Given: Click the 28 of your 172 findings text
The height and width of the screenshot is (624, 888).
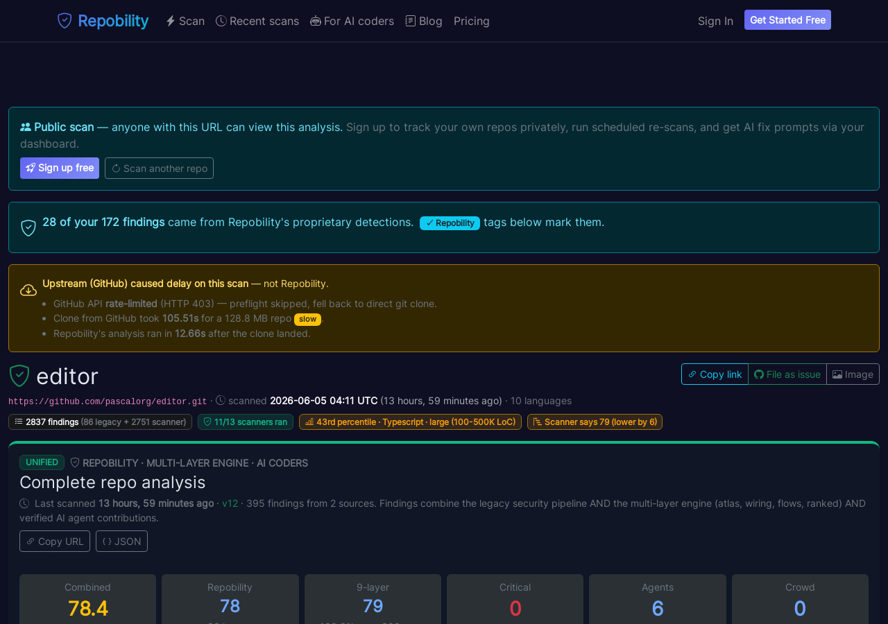Looking at the screenshot, I should 103,222.
